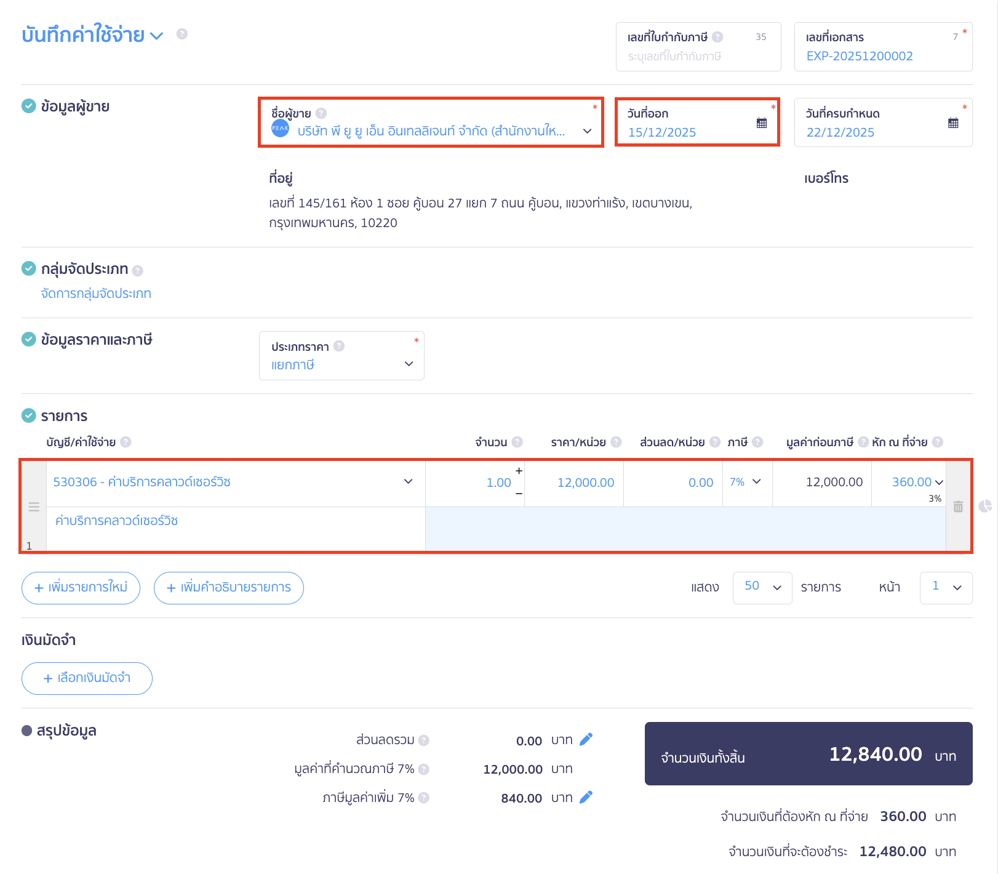Open the 7% tax rate dropdown
This screenshot has width=998, height=874.
coord(758,483)
